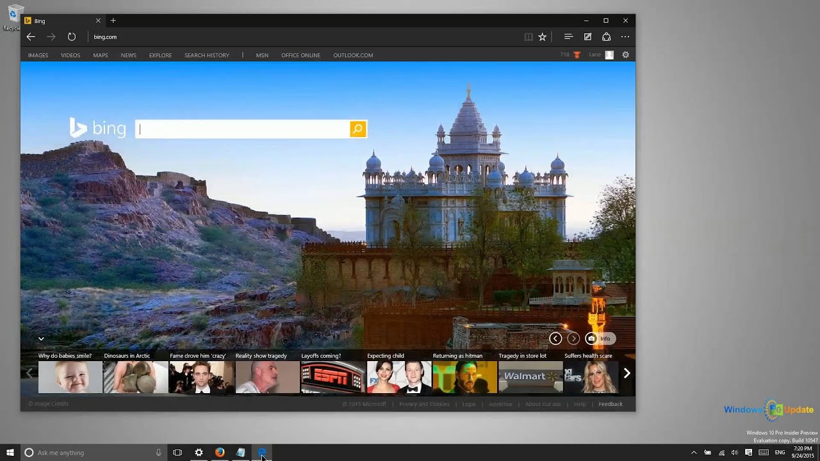Close the Bing tab
Image resolution: width=820 pixels, height=461 pixels.
tap(98, 20)
